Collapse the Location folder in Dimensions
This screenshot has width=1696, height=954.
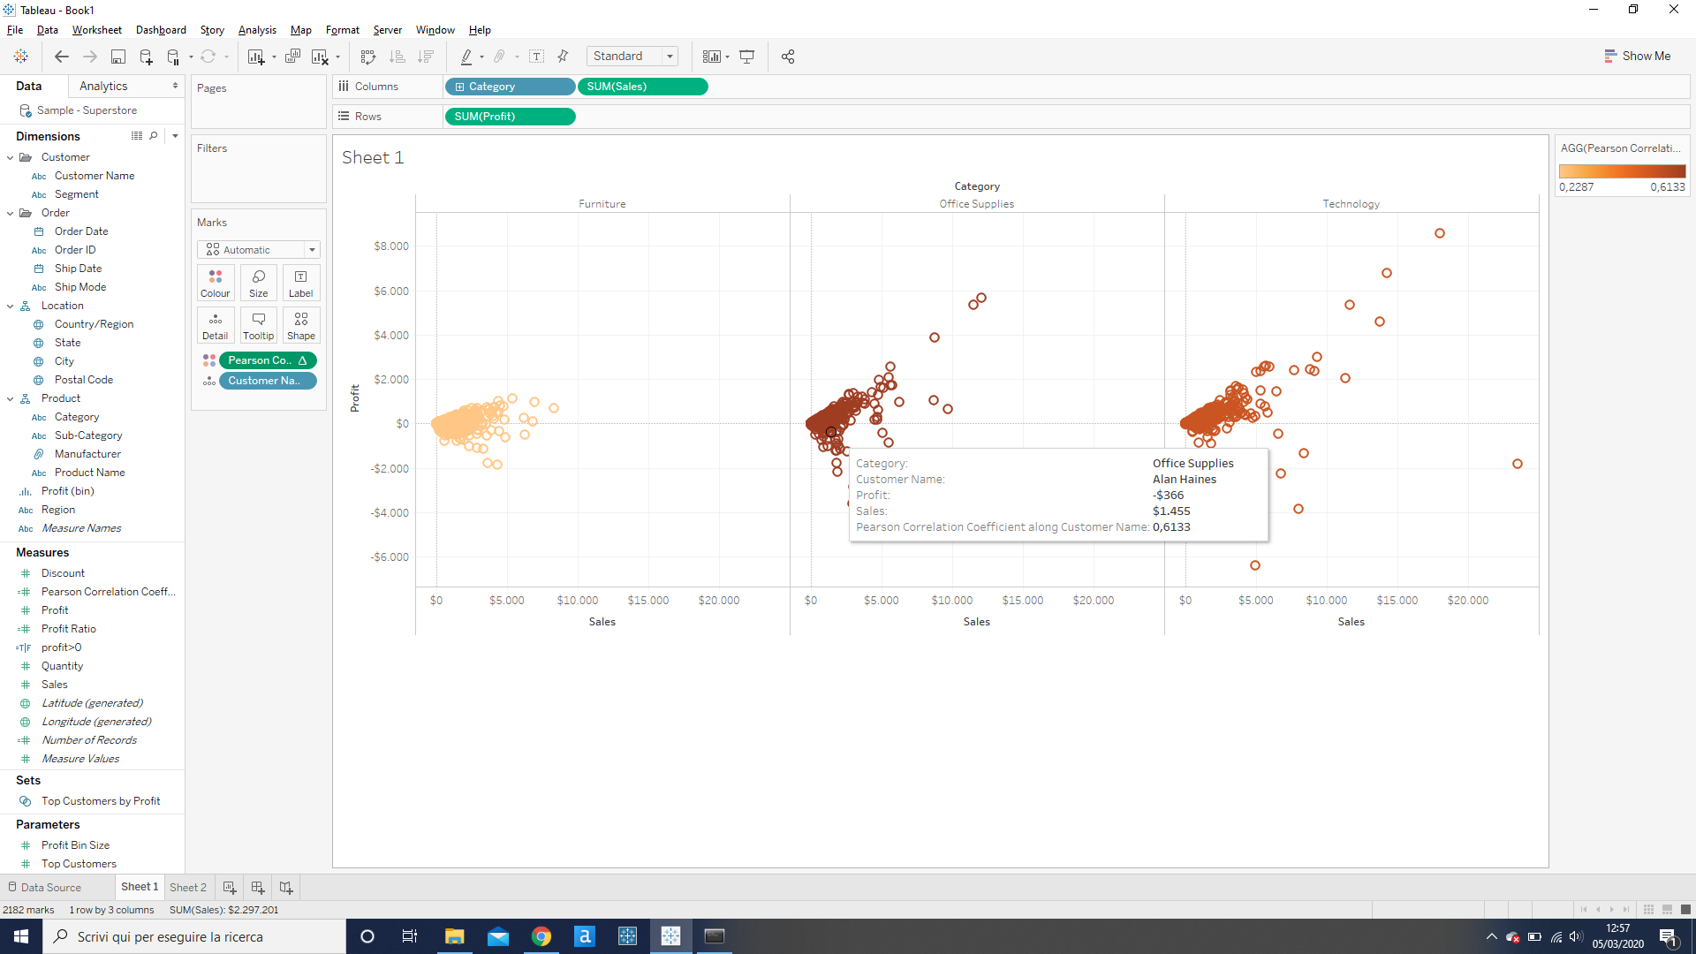[11, 306]
